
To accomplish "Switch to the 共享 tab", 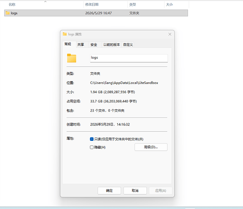I will pyautogui.click(x=81, y=45).
